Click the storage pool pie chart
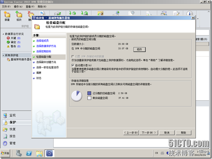The image size is (212, 159). click(77, 96)
